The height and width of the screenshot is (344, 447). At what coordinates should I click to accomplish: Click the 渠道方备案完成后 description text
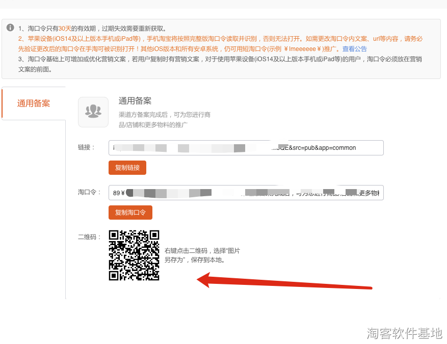(165, 120)
